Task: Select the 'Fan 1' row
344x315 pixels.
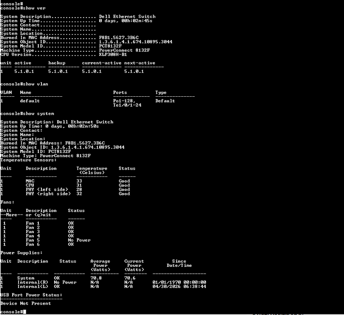Action: pyautogui.click(x=39, y=223)
